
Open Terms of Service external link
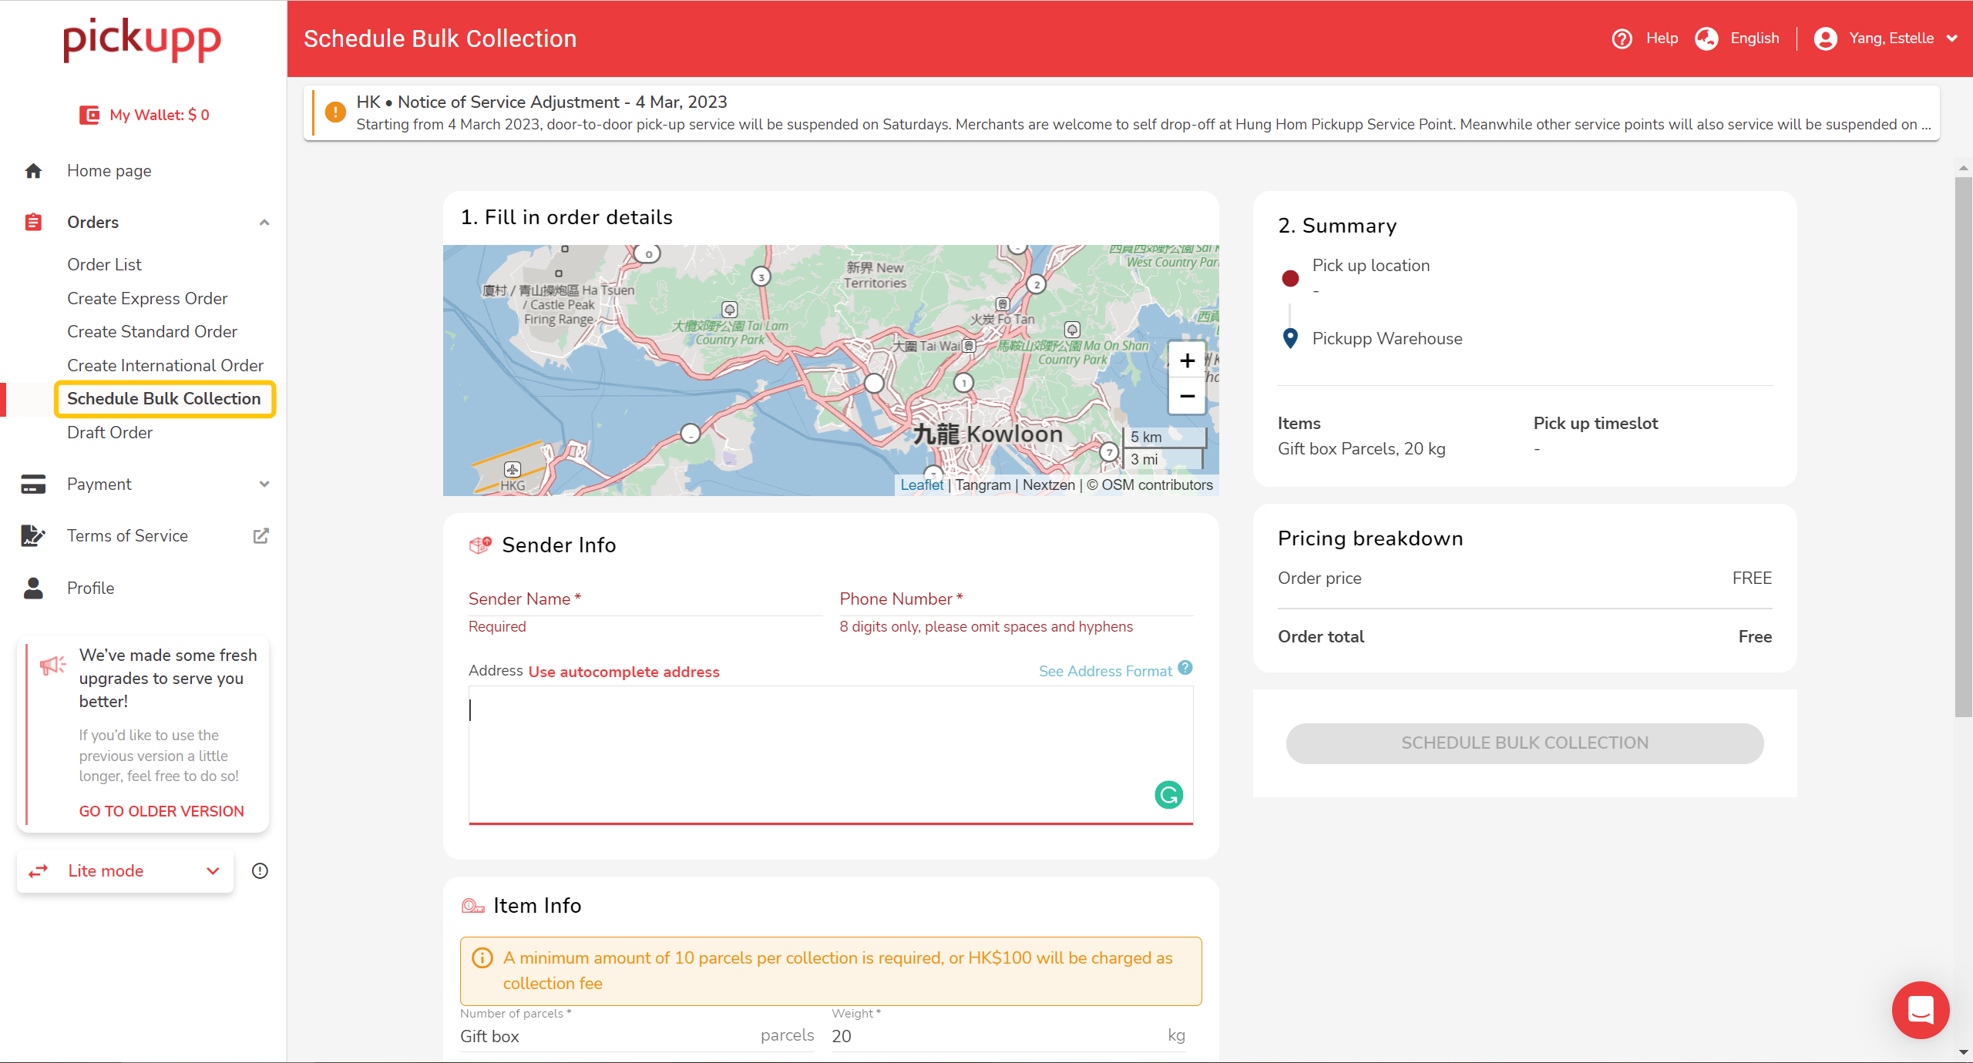[x=261, y=535]
